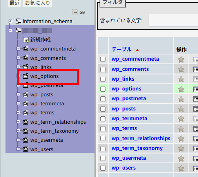Sort by the テーブル column header
Image resolution: width=198 pixels, height=177 pixels.
pyautogui.click(x=122, y=49)
